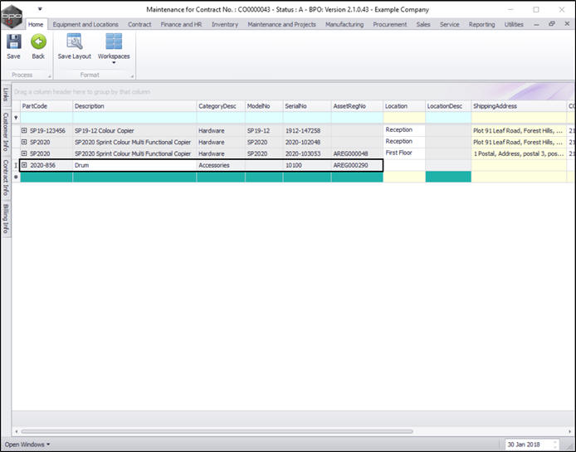This screenshot has height=452, width=576.
Task: Open the Open Windows dropdown
Action: 27,445
